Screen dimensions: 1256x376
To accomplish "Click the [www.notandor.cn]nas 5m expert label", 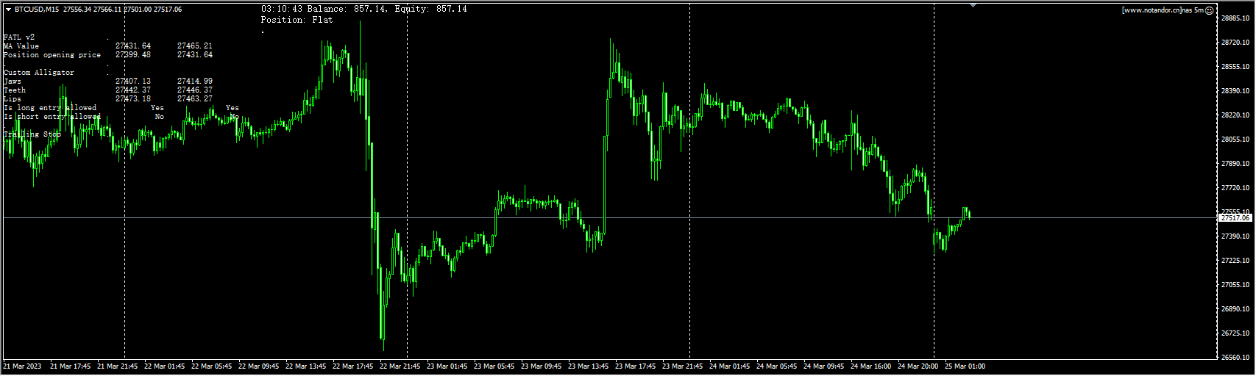I will [x=1163, y=10].
